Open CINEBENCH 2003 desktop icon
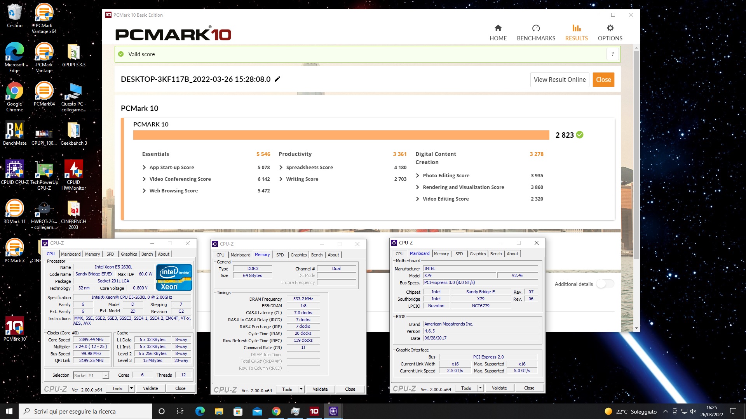The height and width of the screenshot is (419, 746). (x=73, y=214)
